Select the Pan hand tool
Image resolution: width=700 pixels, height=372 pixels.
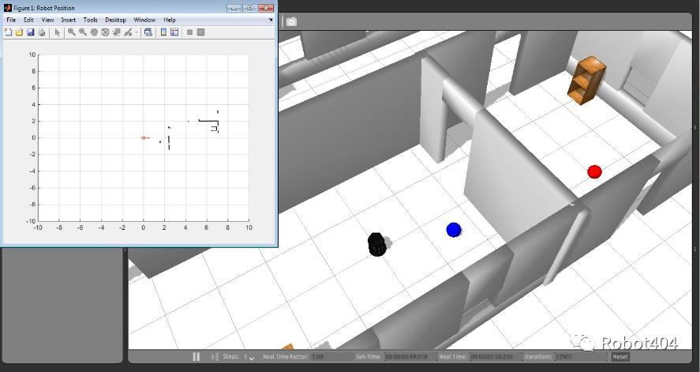[94, 32]
